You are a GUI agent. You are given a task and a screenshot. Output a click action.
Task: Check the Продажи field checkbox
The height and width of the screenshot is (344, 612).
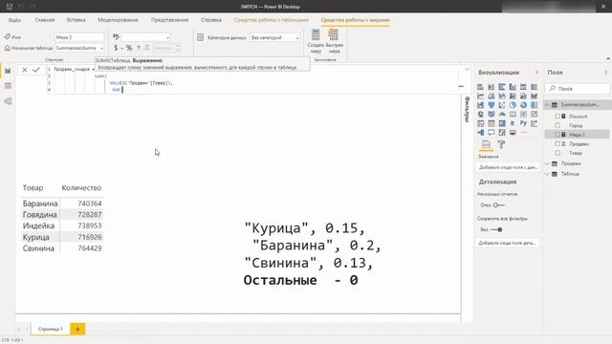click(x=557, y=144)
